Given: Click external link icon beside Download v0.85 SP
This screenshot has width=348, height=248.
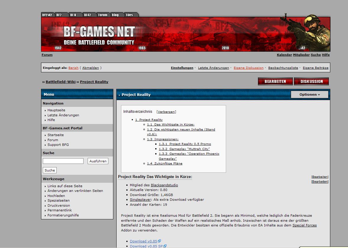Looking at the screenshot, I should tap(165, 246).
